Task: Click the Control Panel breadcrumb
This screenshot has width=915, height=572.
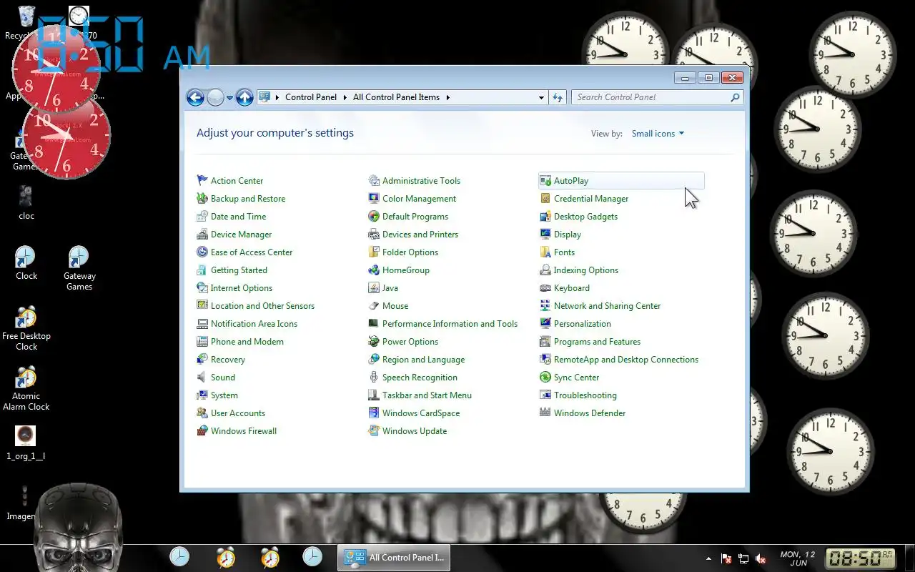Action: click(311, 97)
